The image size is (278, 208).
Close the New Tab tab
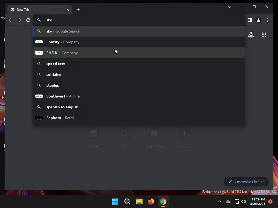(68, 10)
